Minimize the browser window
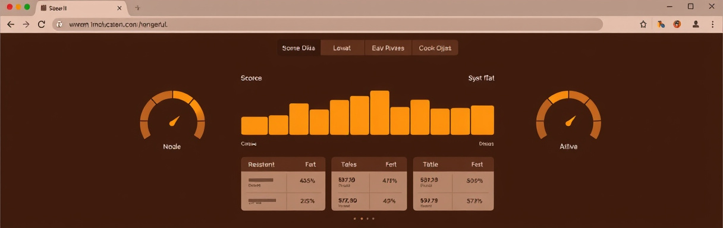Screen dimensions: 723x228 coord(669,7)
